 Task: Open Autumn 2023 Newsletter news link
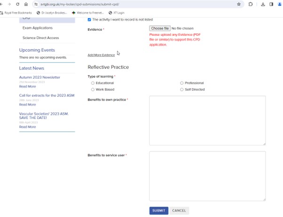click(x=39, y=77)
